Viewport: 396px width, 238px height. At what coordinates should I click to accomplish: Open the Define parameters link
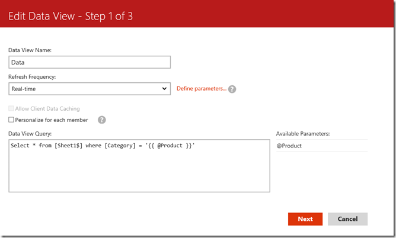click(202, 89)
